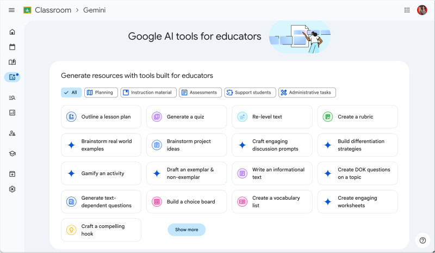The width and height of the screenshot is (435, 253).
Task: Open Craft engaging discussion prompts
Action: pyautogui.click(x=272, y=145)
